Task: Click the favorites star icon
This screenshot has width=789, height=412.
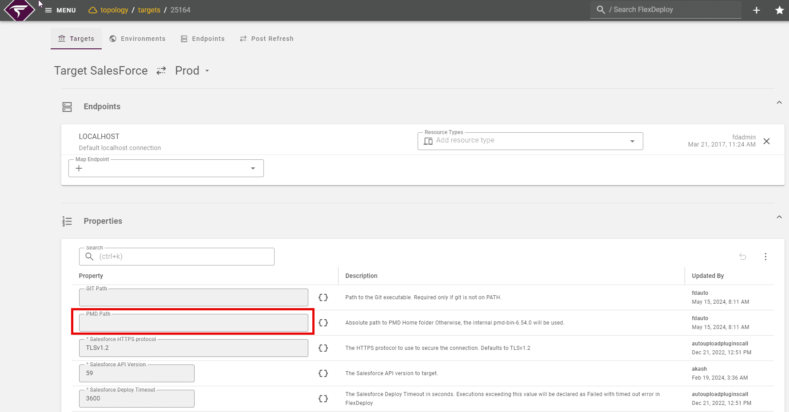Action: tap(780, 10)
